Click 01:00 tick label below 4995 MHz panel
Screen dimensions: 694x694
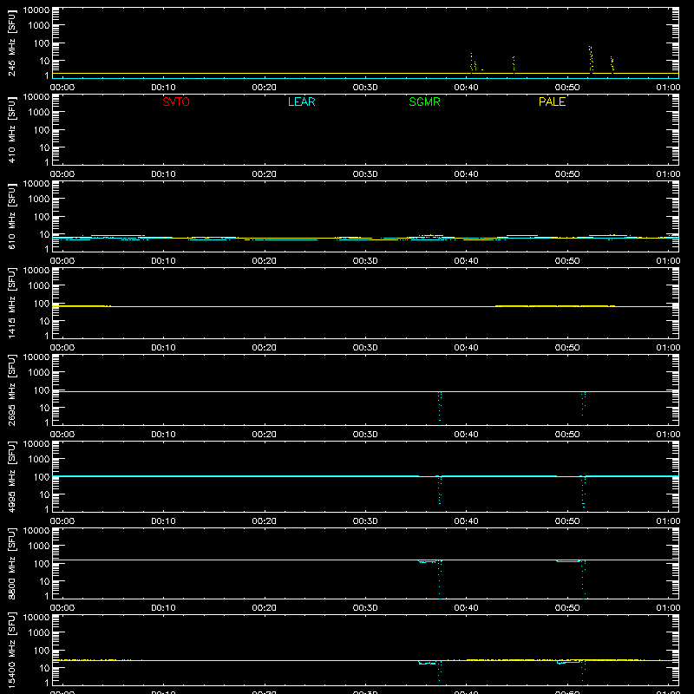pos(668,521)
